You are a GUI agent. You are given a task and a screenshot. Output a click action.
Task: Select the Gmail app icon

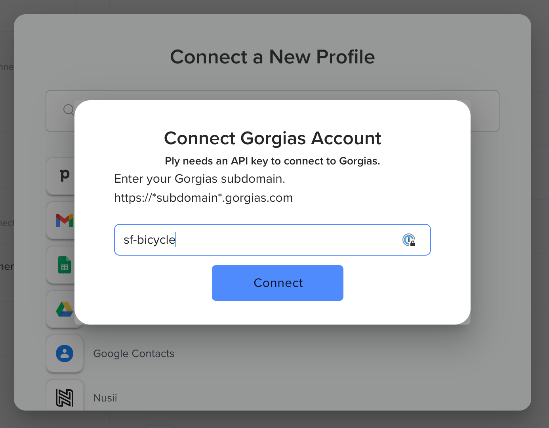(65, 220)
